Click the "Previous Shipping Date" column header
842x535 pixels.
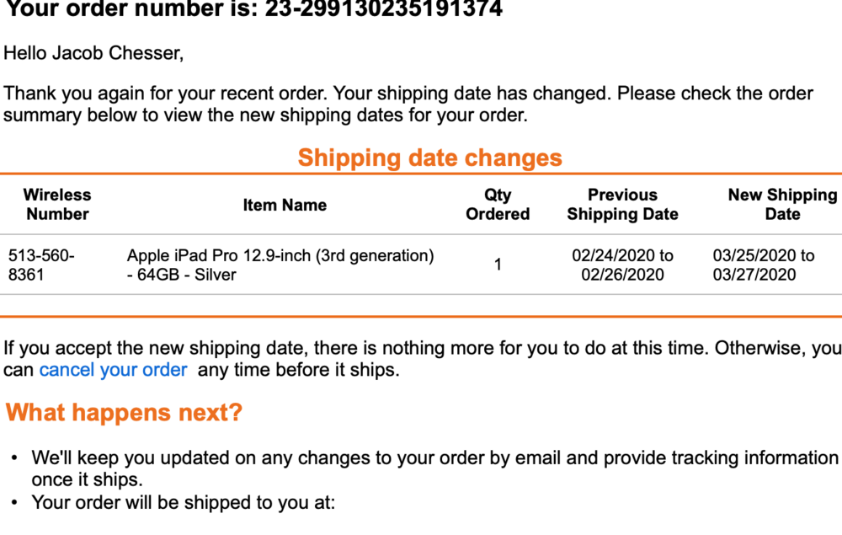(x=622, y=205)
